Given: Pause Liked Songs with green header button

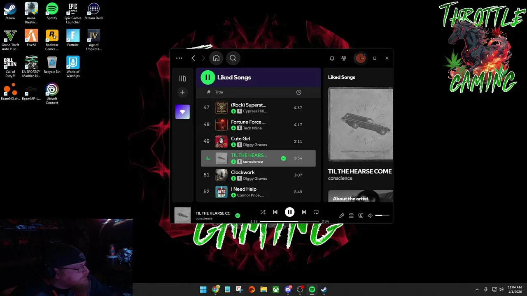Looking at the screenshot, I should (208, 77).
